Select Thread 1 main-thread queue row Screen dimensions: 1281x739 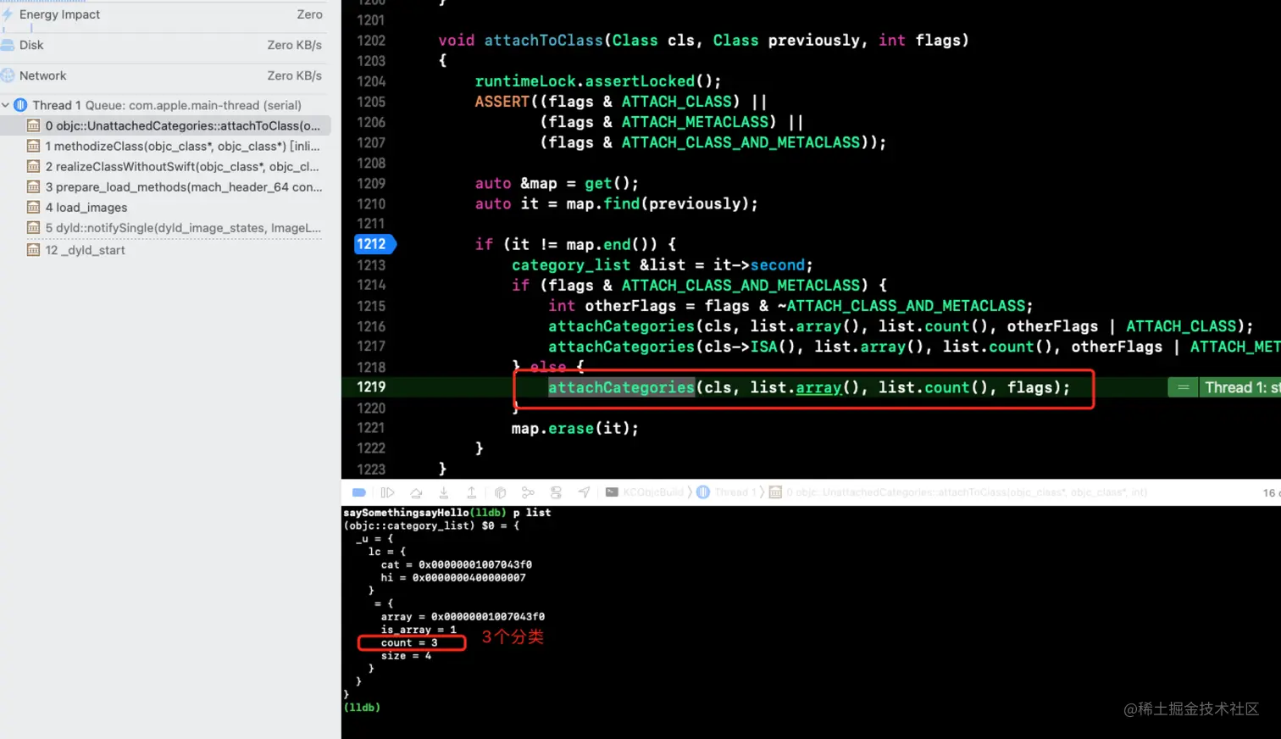(165, 105)
